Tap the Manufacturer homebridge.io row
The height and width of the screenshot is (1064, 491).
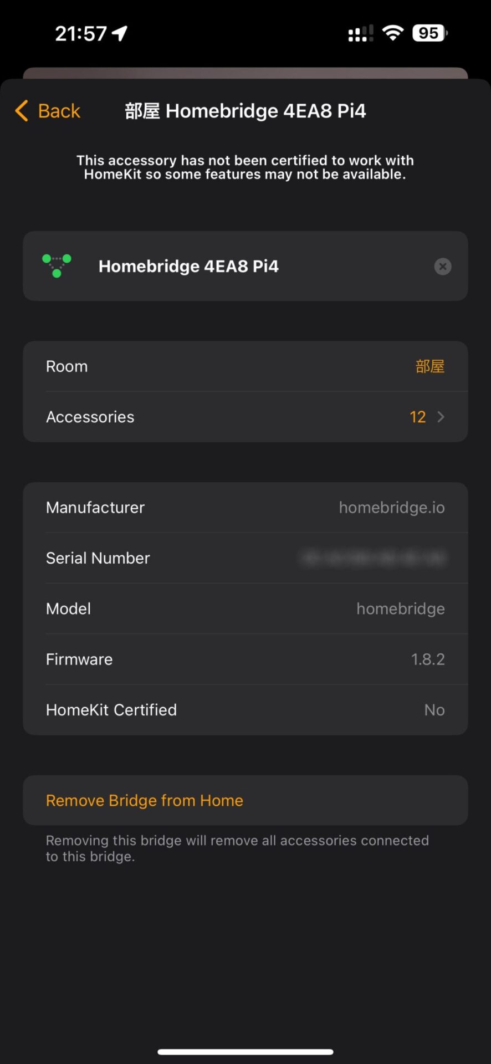coord(245,507)
